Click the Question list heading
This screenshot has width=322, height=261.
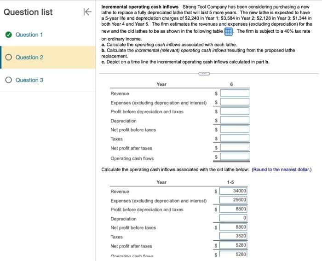28,12
